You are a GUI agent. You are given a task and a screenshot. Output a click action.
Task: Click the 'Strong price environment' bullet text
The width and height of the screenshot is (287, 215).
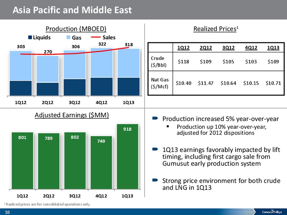[x=221, y=184]
